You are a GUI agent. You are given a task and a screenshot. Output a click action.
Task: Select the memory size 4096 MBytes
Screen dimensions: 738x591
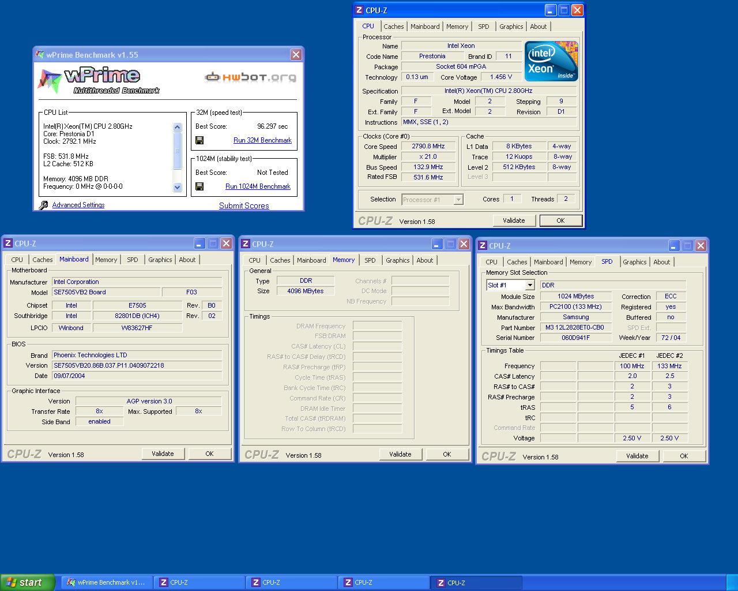pyautogui.click(x=306, y=291)
